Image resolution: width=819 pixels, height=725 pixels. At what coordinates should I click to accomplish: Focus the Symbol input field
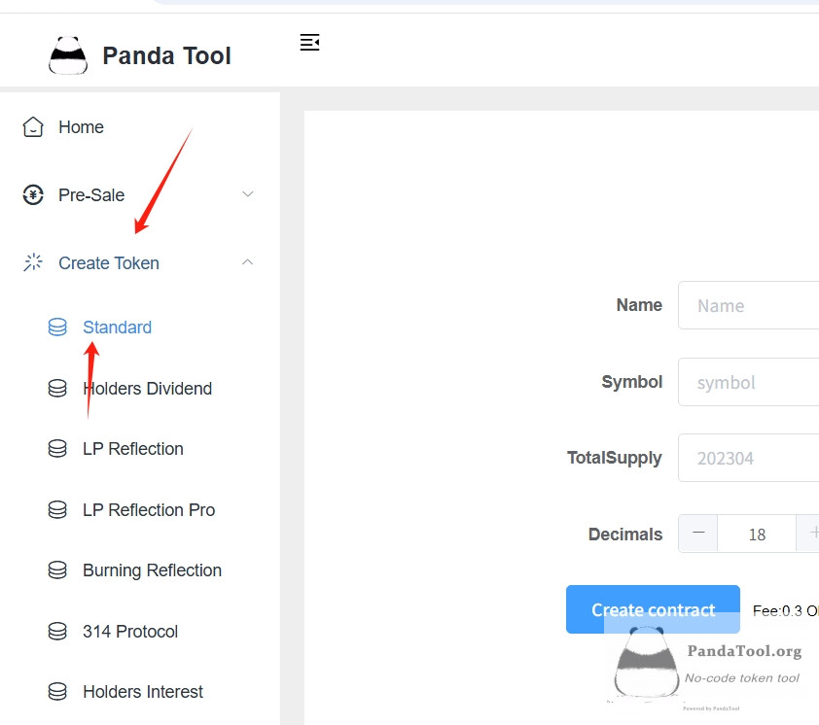749,382
